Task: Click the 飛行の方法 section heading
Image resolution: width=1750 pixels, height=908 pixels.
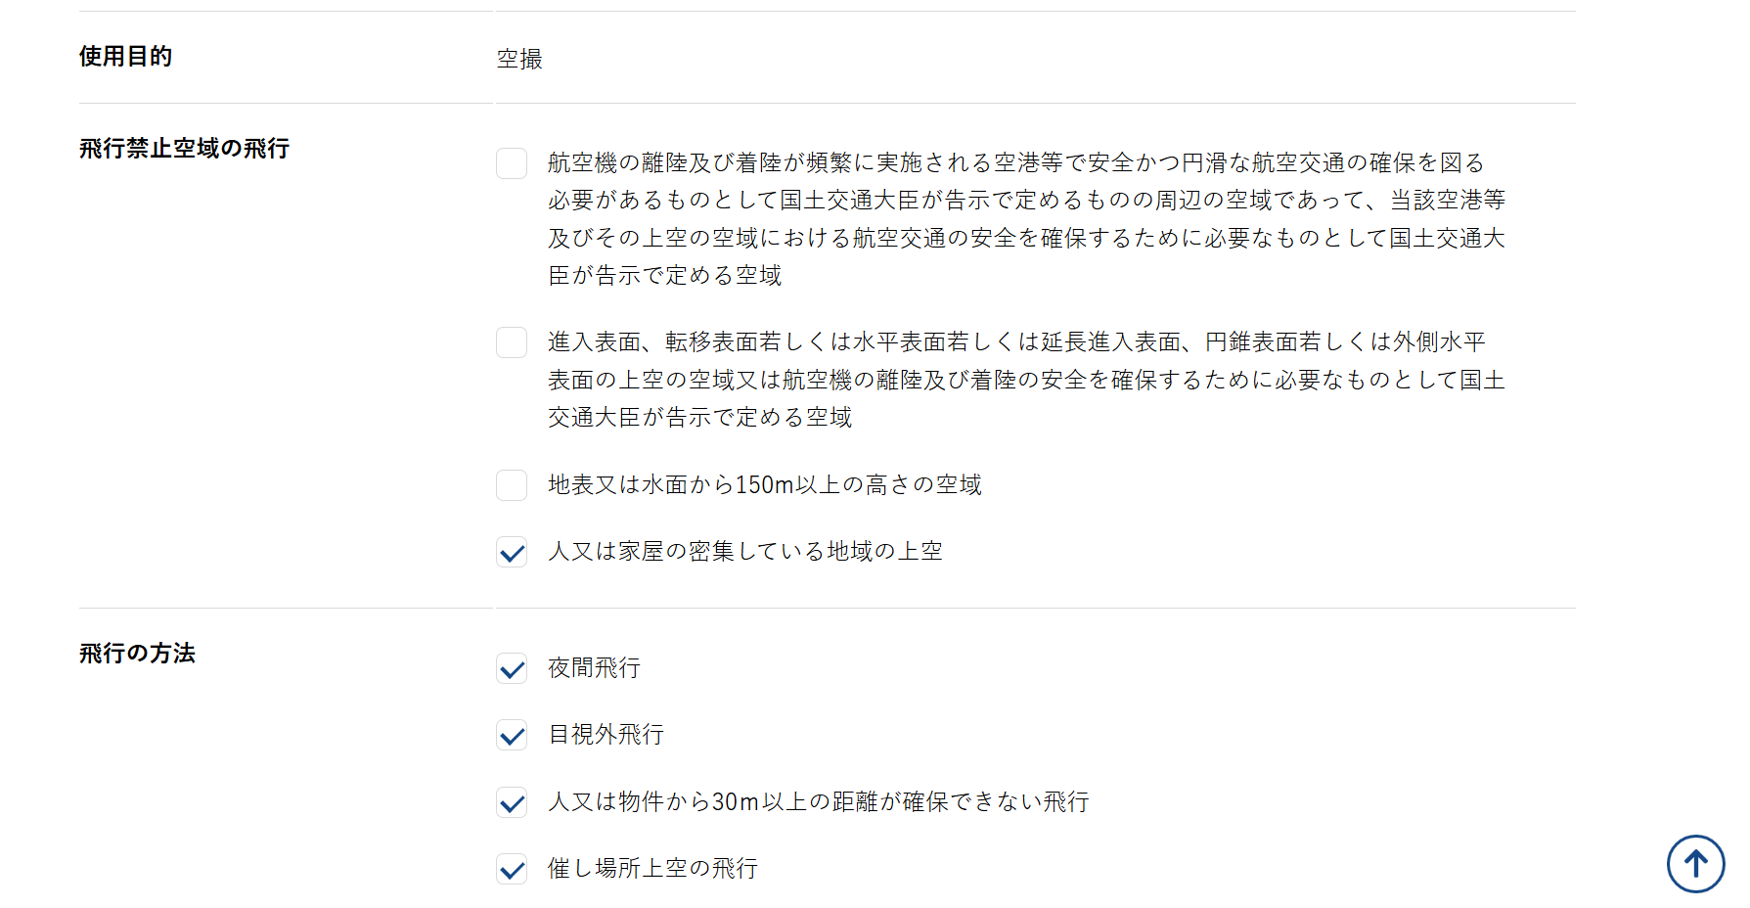Action: pos(137,654)
